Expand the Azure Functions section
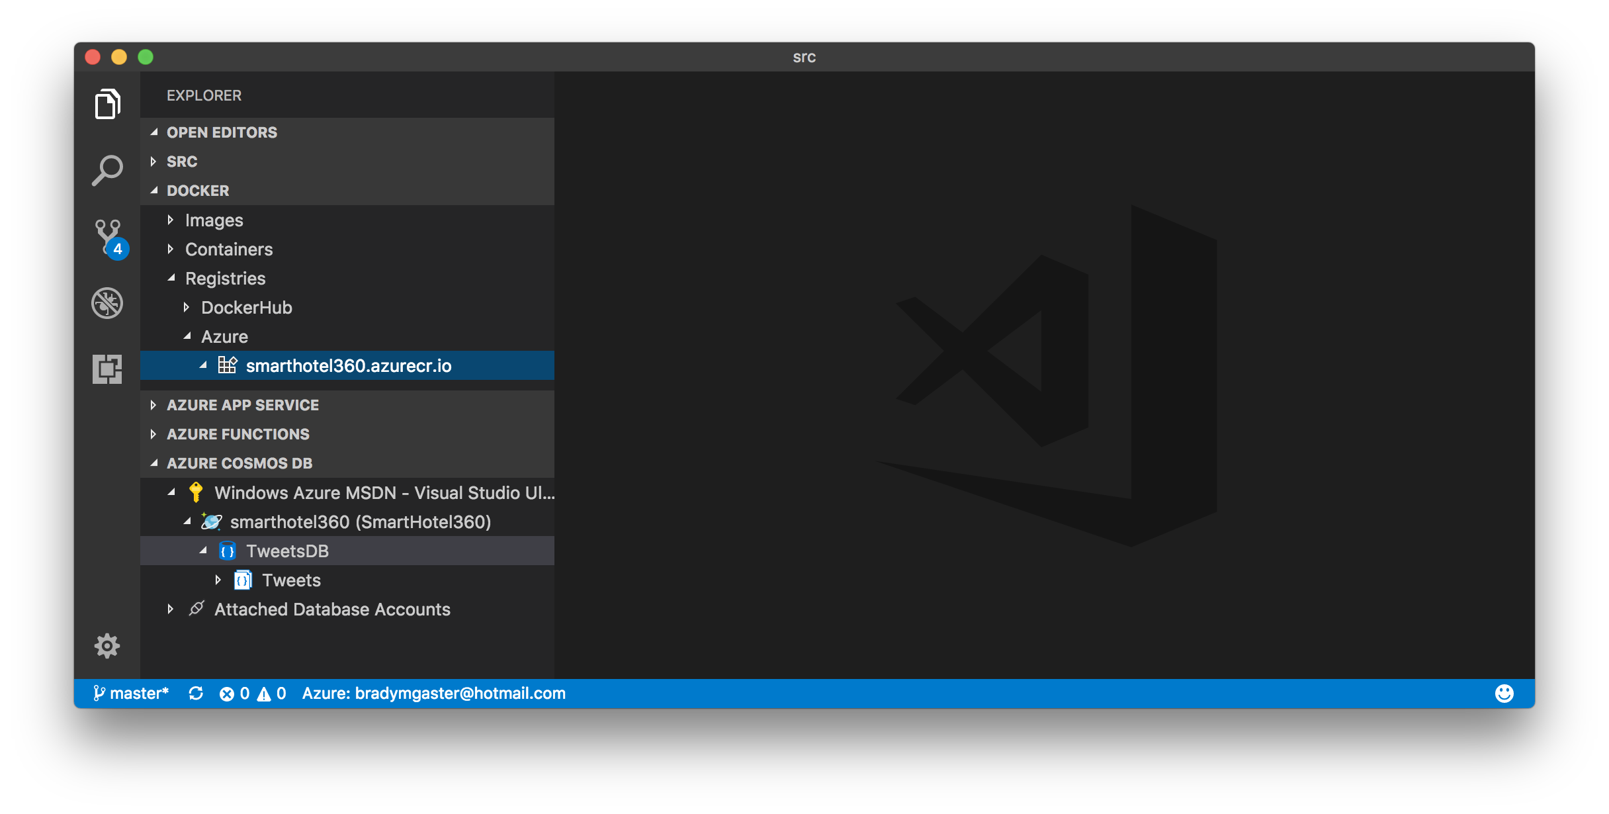 tap(238, 434)
